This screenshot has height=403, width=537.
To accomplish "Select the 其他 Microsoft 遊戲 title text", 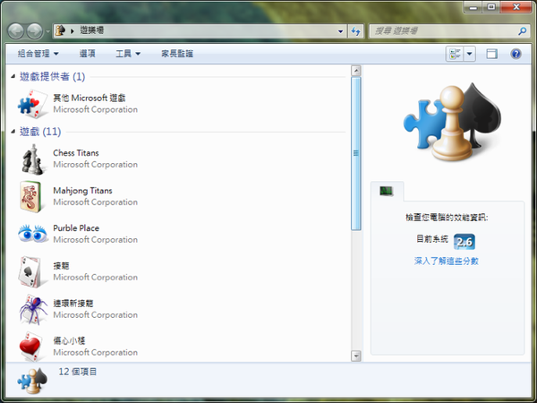I will pyautogui.click(x=89, y=98).
